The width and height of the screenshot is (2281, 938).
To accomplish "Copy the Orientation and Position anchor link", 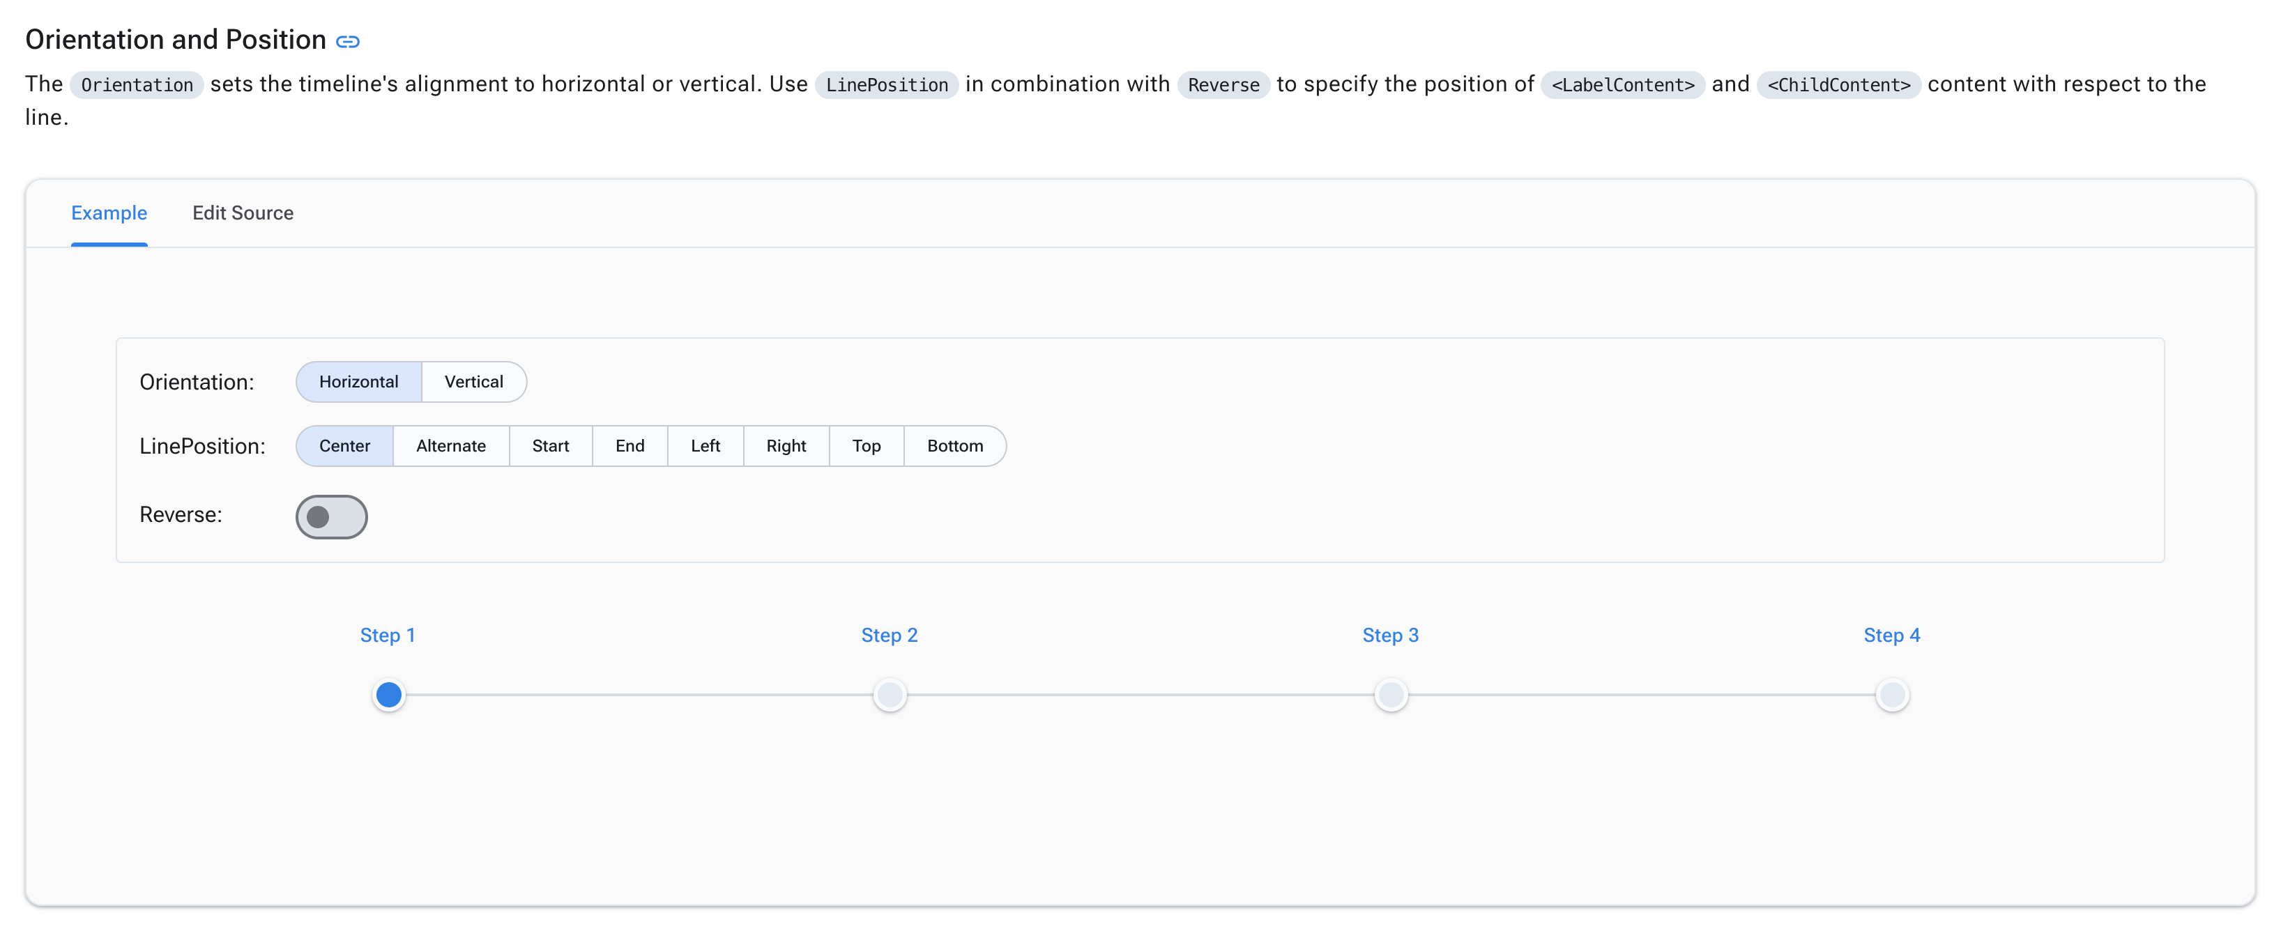I will pos(348,42).
